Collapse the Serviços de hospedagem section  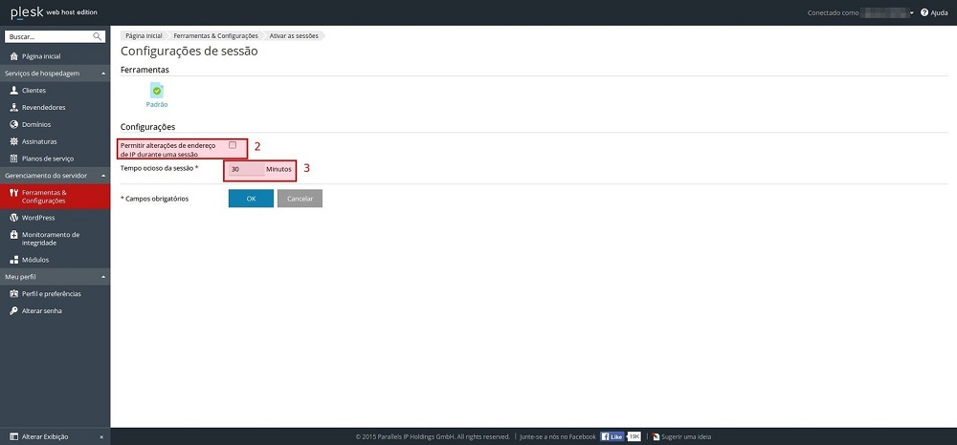pos(103,73)
